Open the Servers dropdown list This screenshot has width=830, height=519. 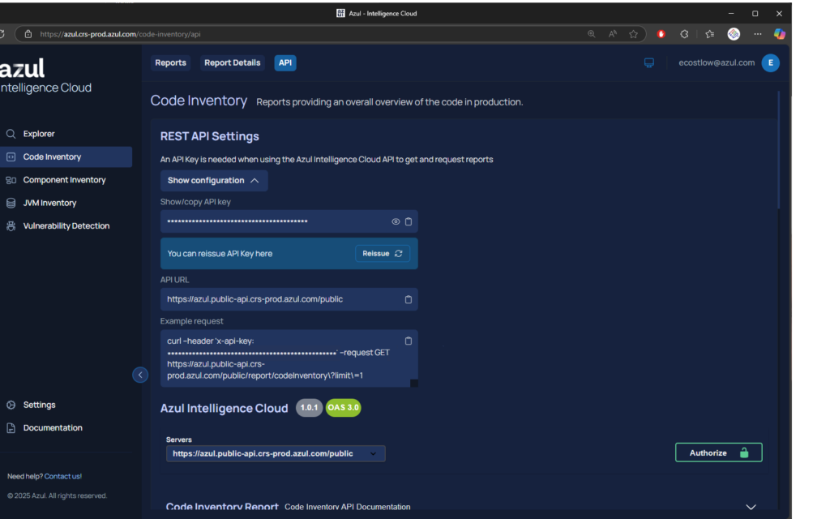coord(276,453)
